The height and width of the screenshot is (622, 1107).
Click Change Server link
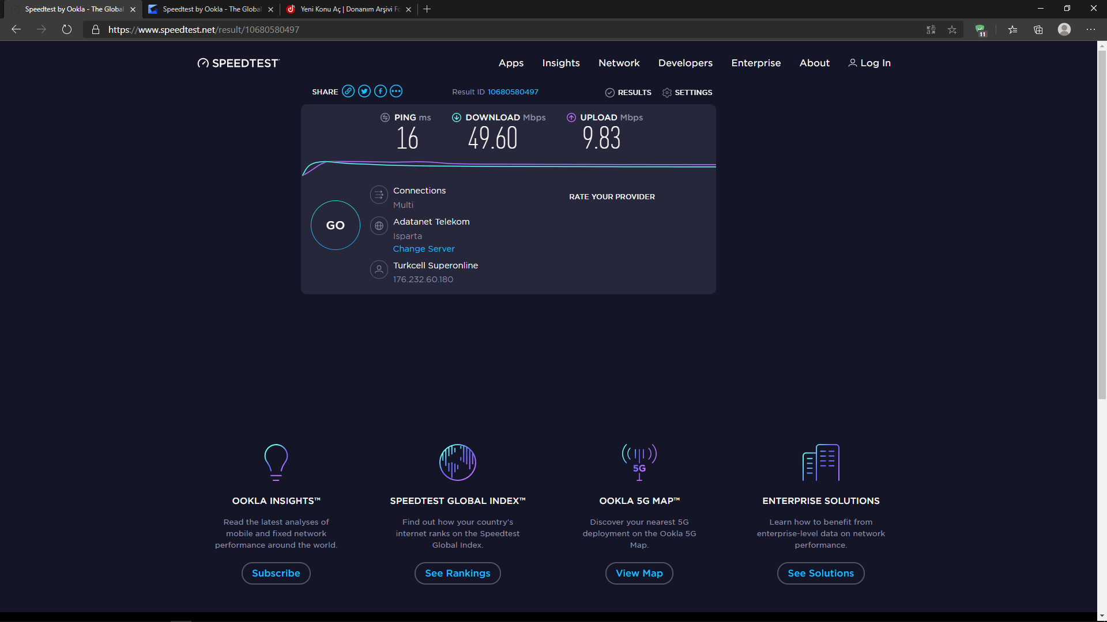pos(424,249)
